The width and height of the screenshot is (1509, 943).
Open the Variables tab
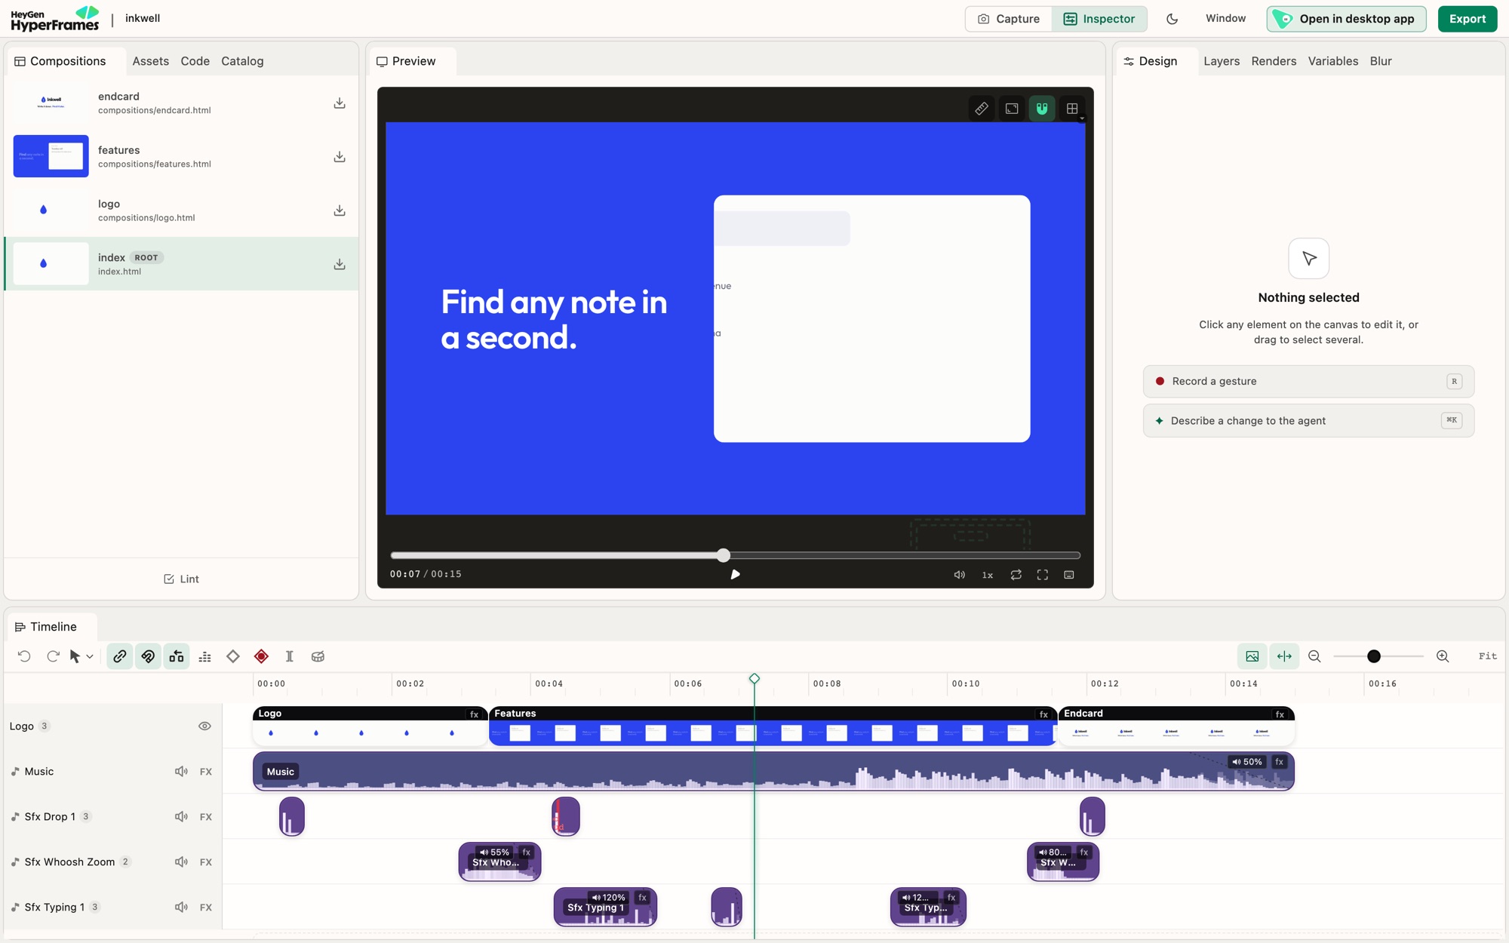[x=1332, y=61]
